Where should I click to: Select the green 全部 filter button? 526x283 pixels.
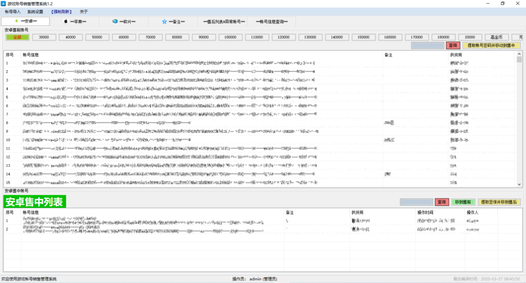(x=17, y=37)
